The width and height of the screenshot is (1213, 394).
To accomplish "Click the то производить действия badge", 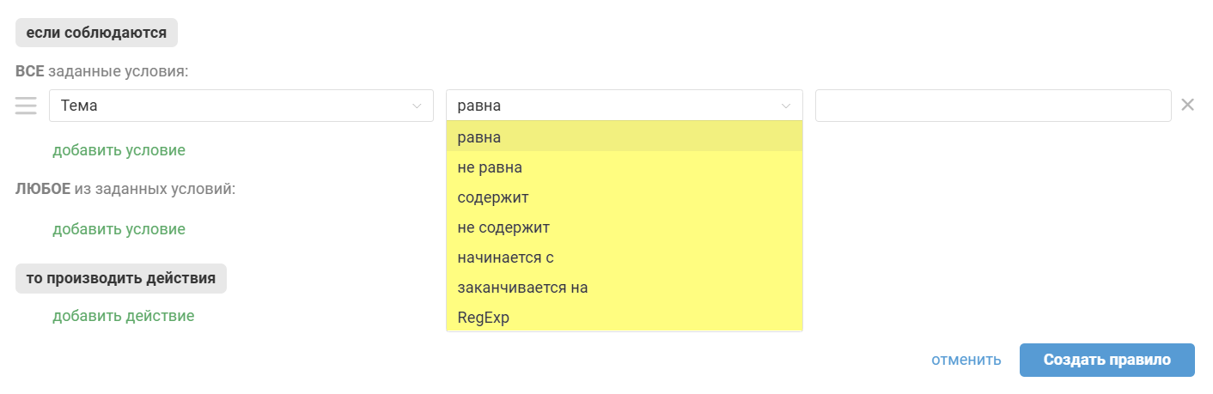I will 120,279.
